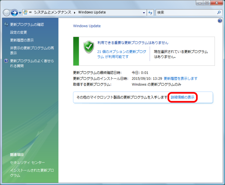This screenshot has height=185, width=225.
Task: Maximize the Windows Update window
Action: (x=207, y=3)
